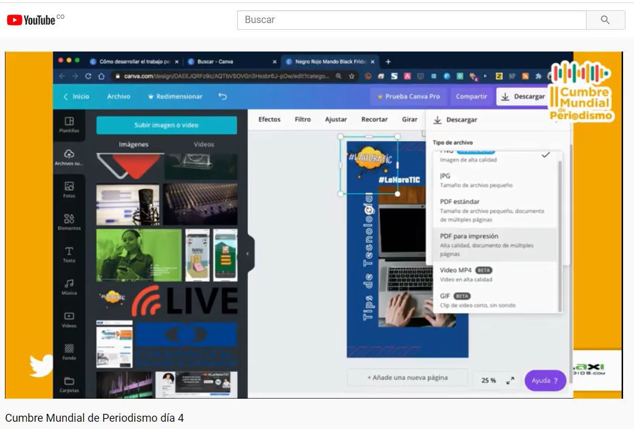Click the file type list scrollbar
The height and width of the screenshot is (429, 634).
(559, 236)
